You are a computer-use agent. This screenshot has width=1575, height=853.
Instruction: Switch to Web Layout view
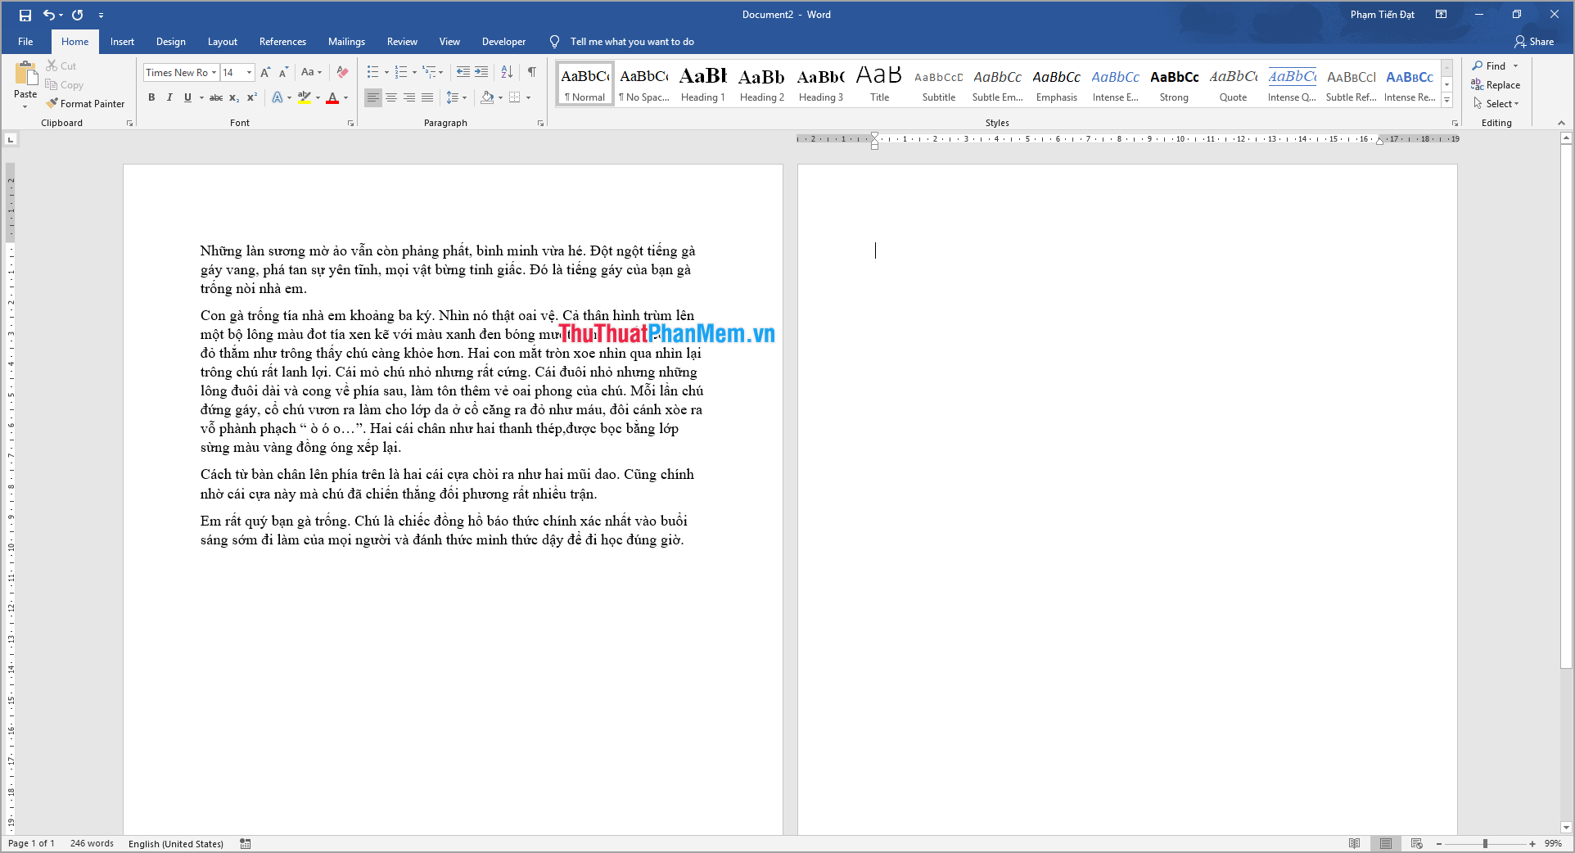[1417, 843]
